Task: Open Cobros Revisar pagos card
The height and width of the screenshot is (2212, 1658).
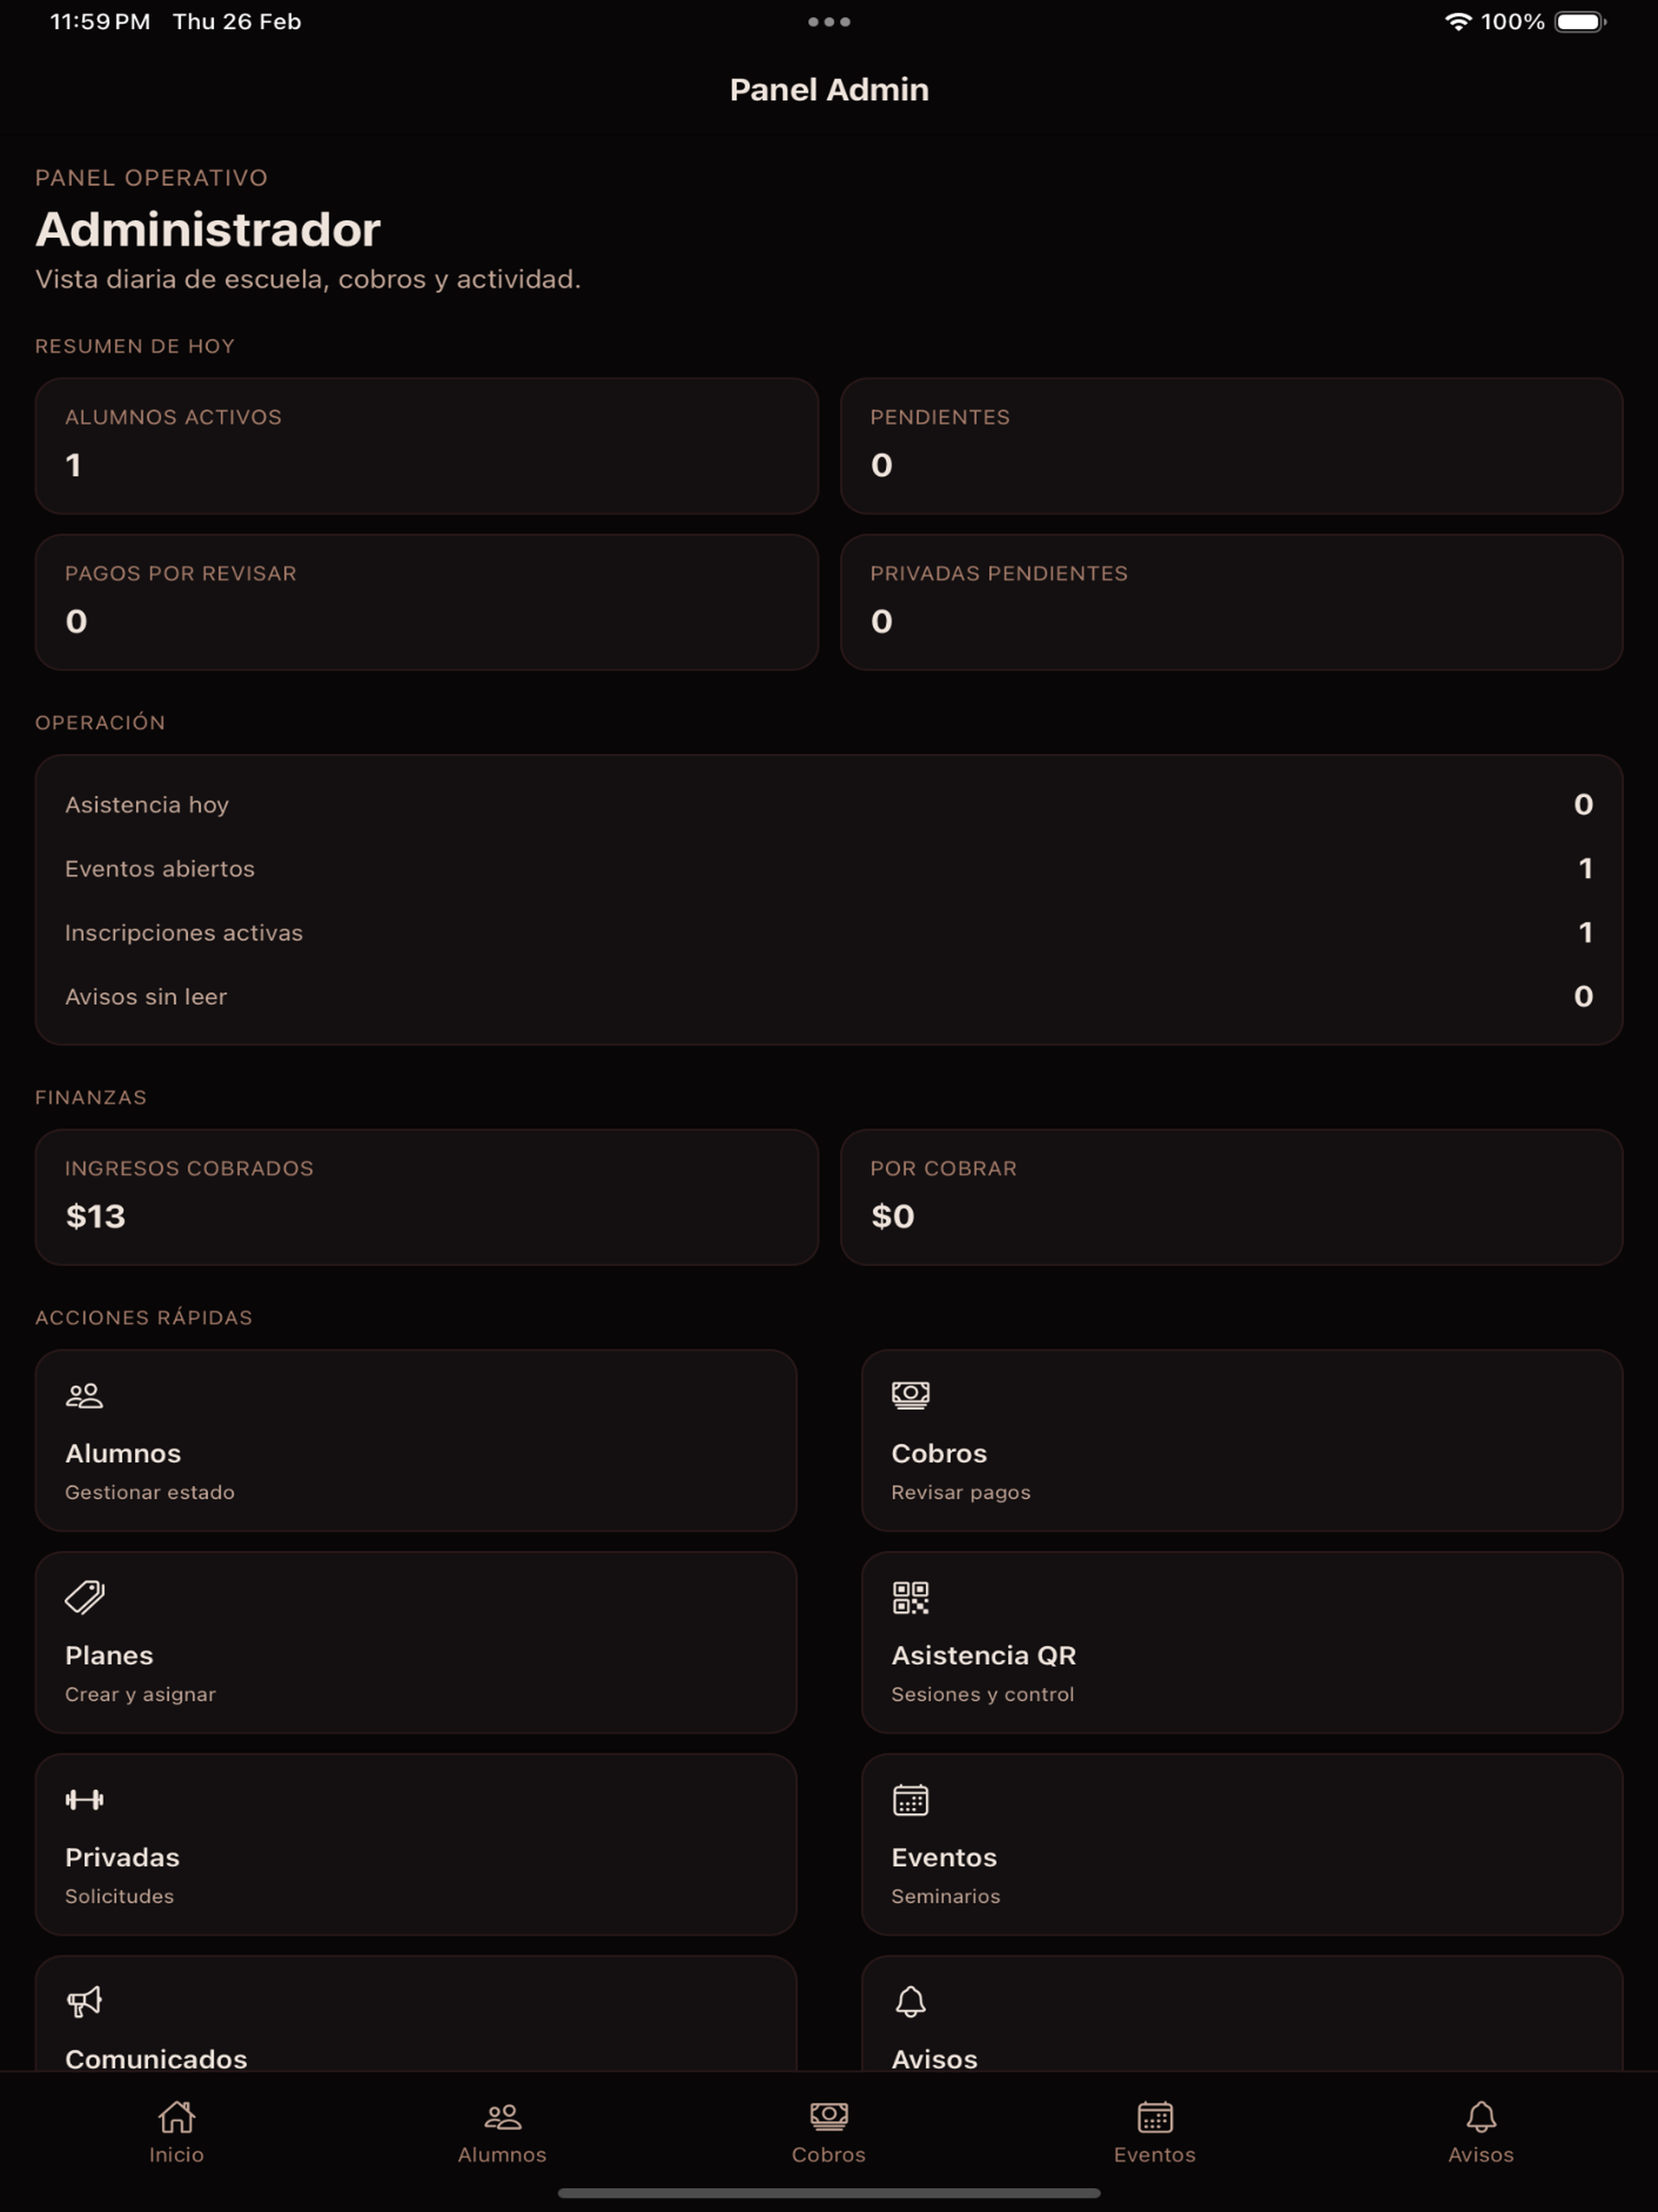Action: click(x=1242, y=1440)
